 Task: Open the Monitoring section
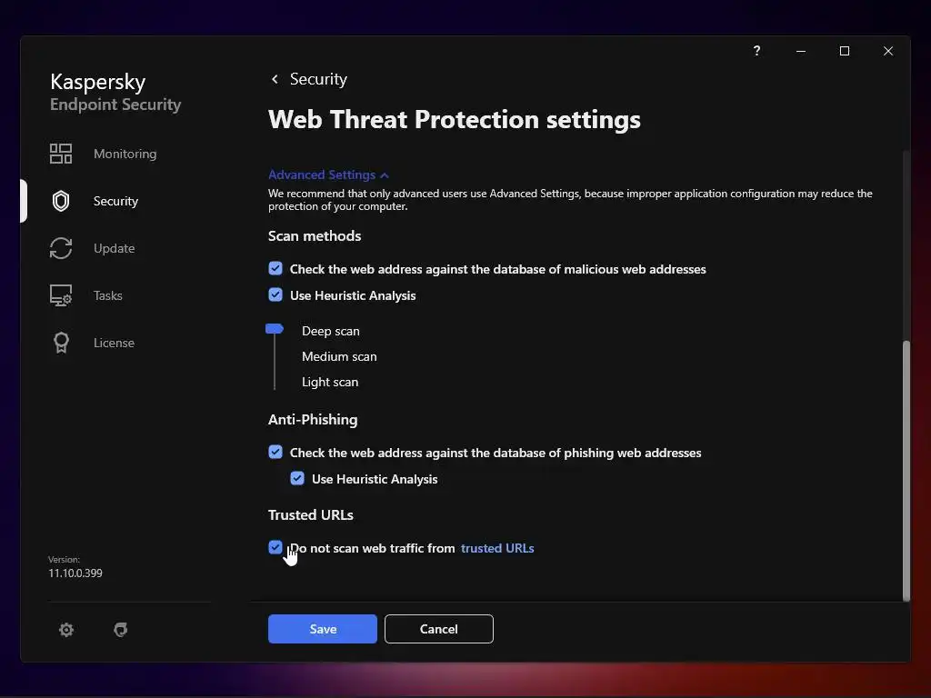[125, 154]
